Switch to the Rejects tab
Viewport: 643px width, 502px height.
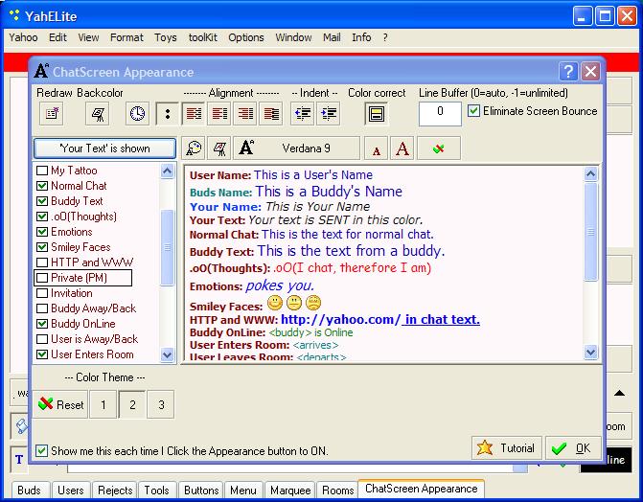point(115,491)
